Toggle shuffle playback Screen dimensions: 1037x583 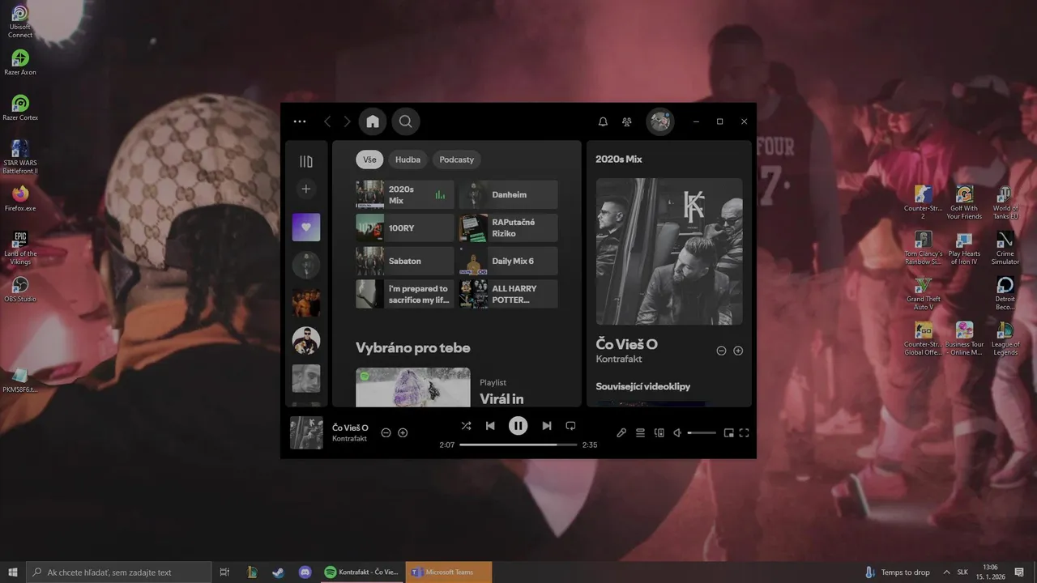pyautogui.click(x=466, y=426)
